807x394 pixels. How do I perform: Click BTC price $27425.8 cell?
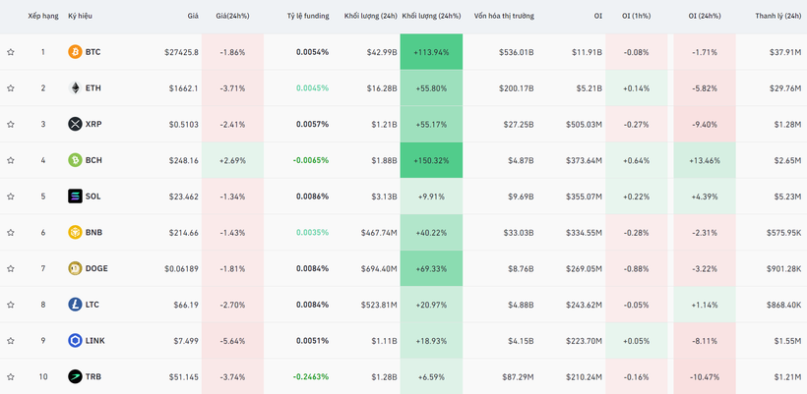(x=181, y=52)
